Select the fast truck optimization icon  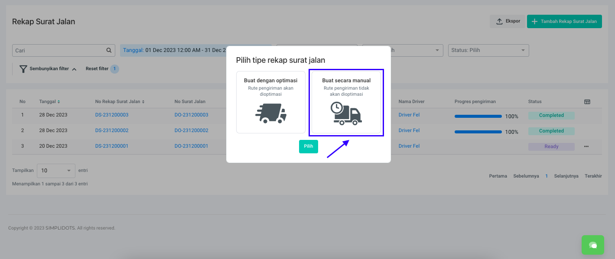[271, 113]
